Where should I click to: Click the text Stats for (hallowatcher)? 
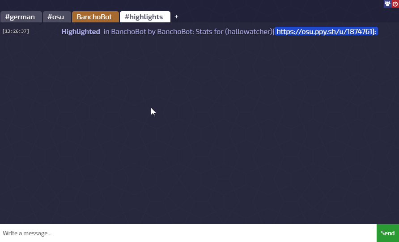click(x=234, y=32)
